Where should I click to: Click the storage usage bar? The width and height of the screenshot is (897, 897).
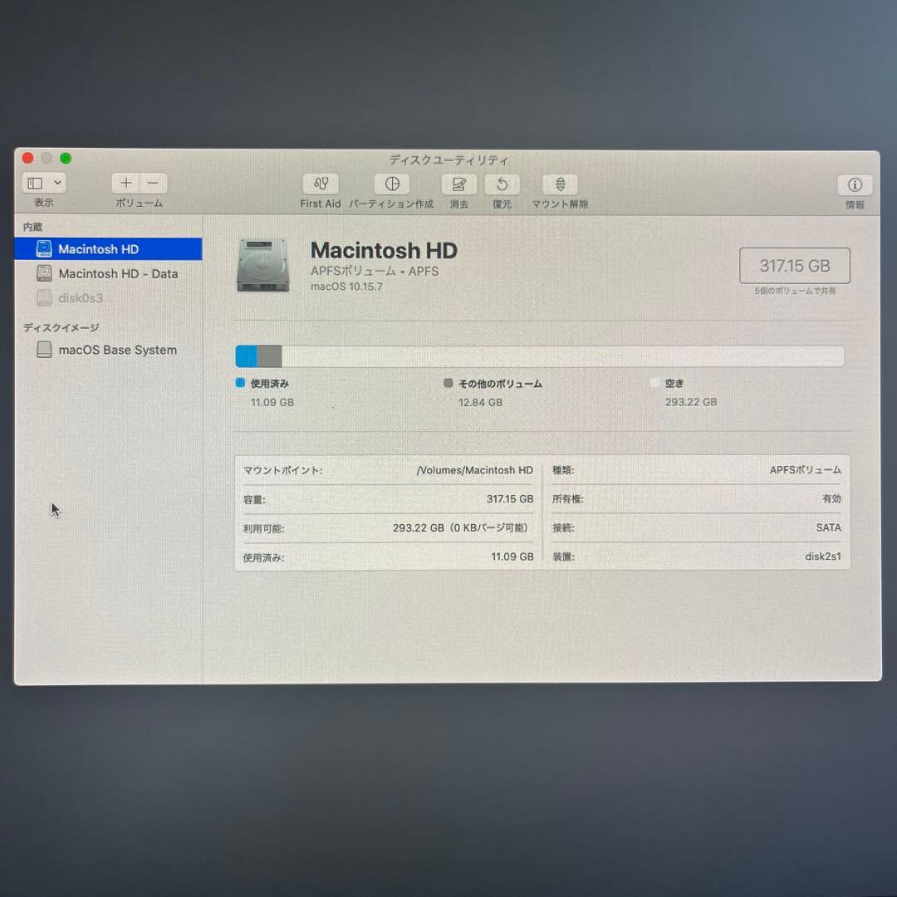540,355
